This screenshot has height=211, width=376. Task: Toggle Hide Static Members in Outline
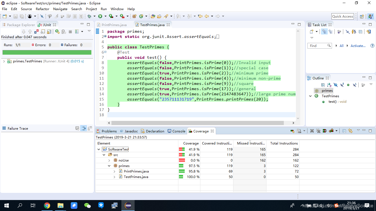[342, 85]
